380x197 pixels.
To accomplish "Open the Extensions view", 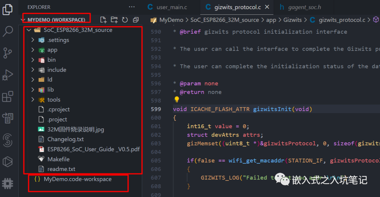I will click(7, 97).
